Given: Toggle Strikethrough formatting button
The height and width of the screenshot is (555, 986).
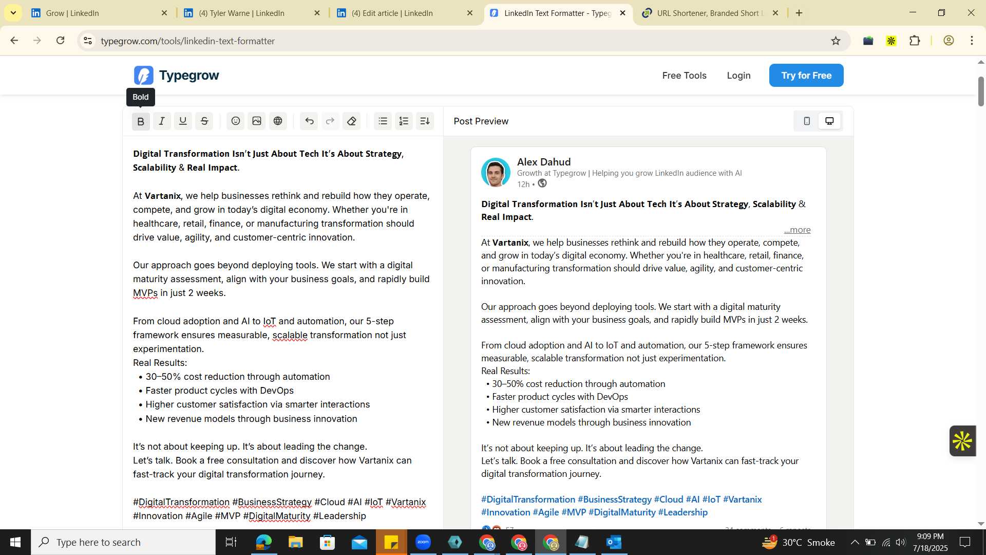Looking at the screenshot, I should point(204,121).
